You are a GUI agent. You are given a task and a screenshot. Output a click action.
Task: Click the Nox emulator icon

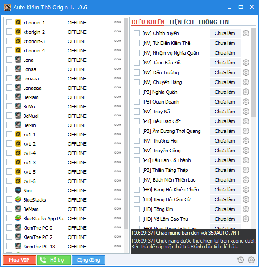coord(18,191)
